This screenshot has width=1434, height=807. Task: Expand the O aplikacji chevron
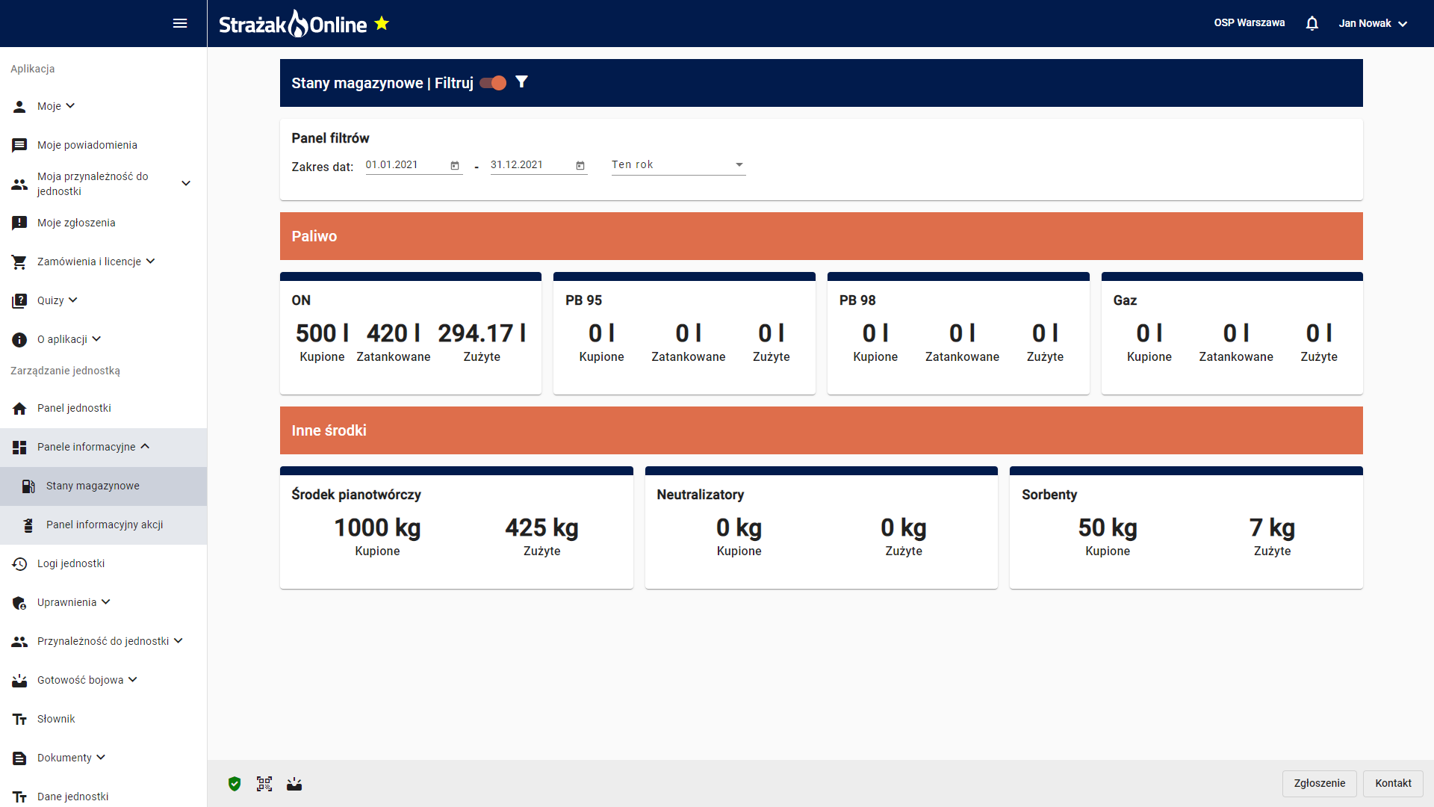[96, 339]
